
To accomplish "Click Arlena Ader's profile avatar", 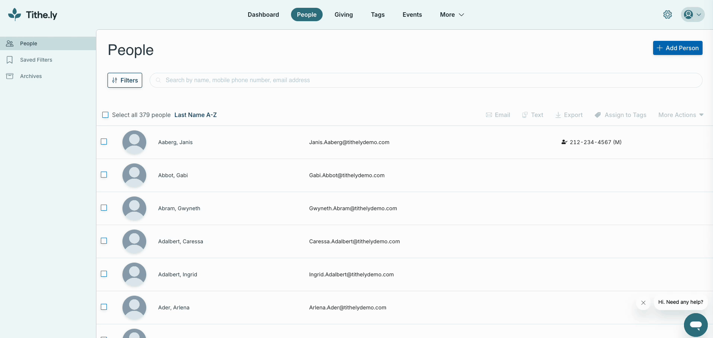I will coord(134,308).
